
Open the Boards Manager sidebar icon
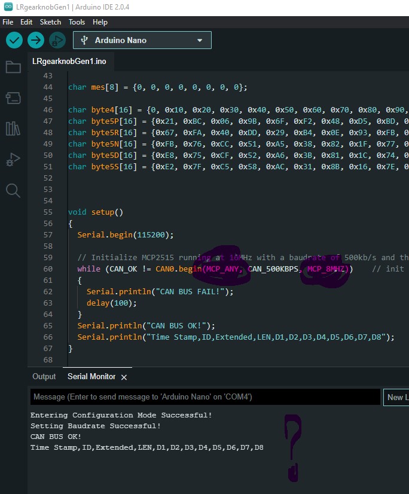click(13, 97)
